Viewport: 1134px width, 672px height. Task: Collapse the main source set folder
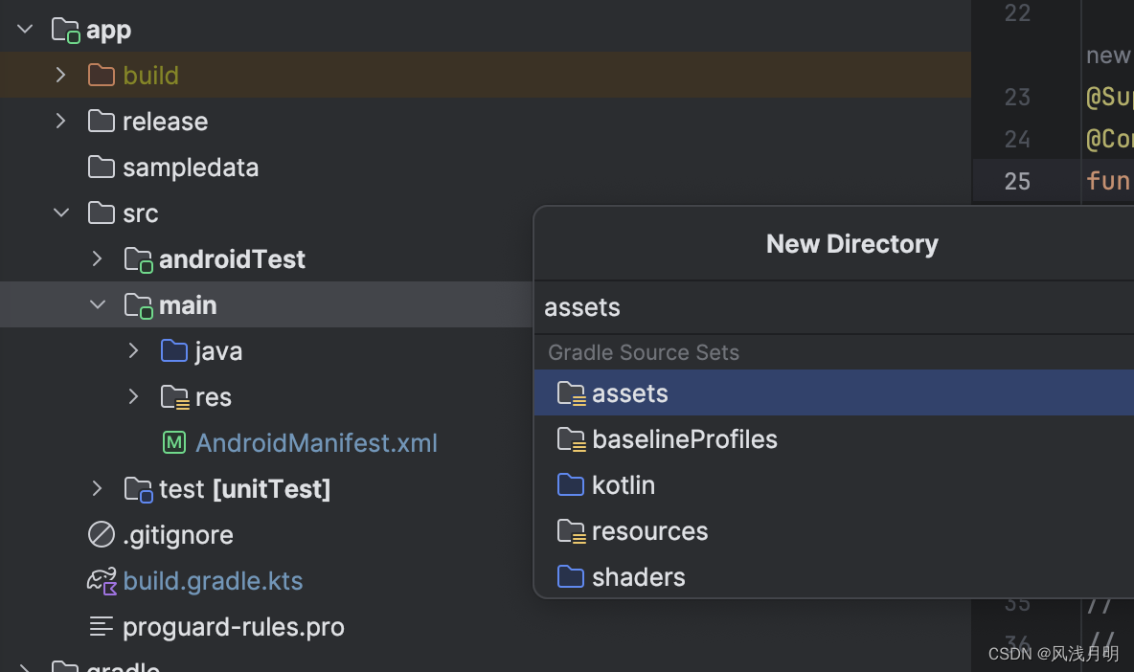pyautogui.click(x=97, y=304)
